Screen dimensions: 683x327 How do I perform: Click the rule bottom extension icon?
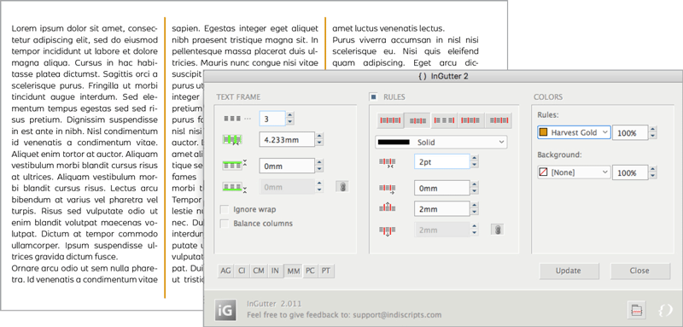pyautogui.click(x=387, y=231)
